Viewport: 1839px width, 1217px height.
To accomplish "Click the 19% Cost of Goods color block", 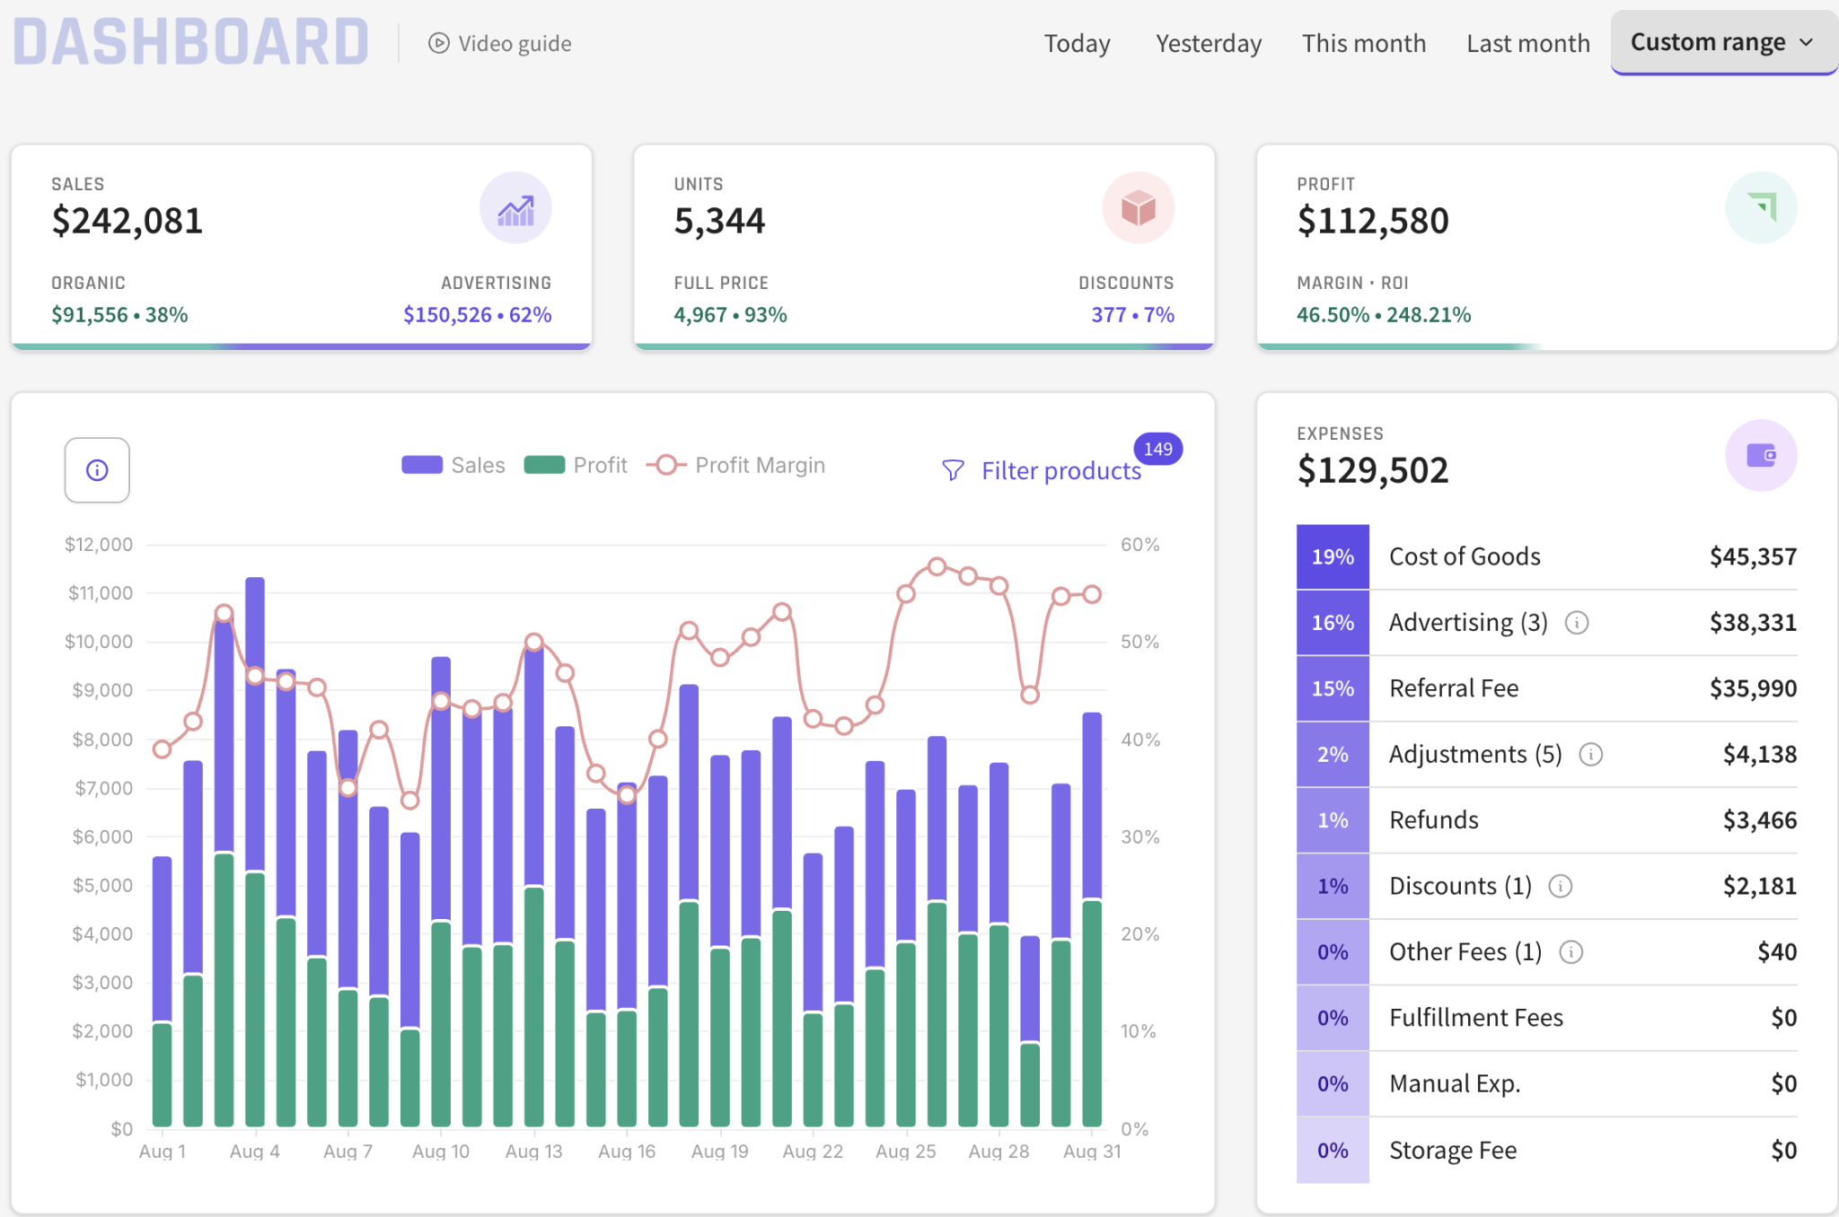I will tap(1333, 557).
